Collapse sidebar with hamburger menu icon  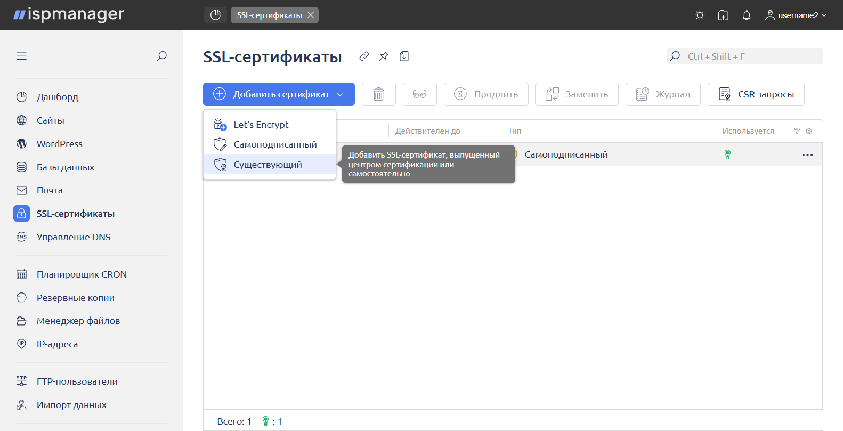[x=21, y=56]
